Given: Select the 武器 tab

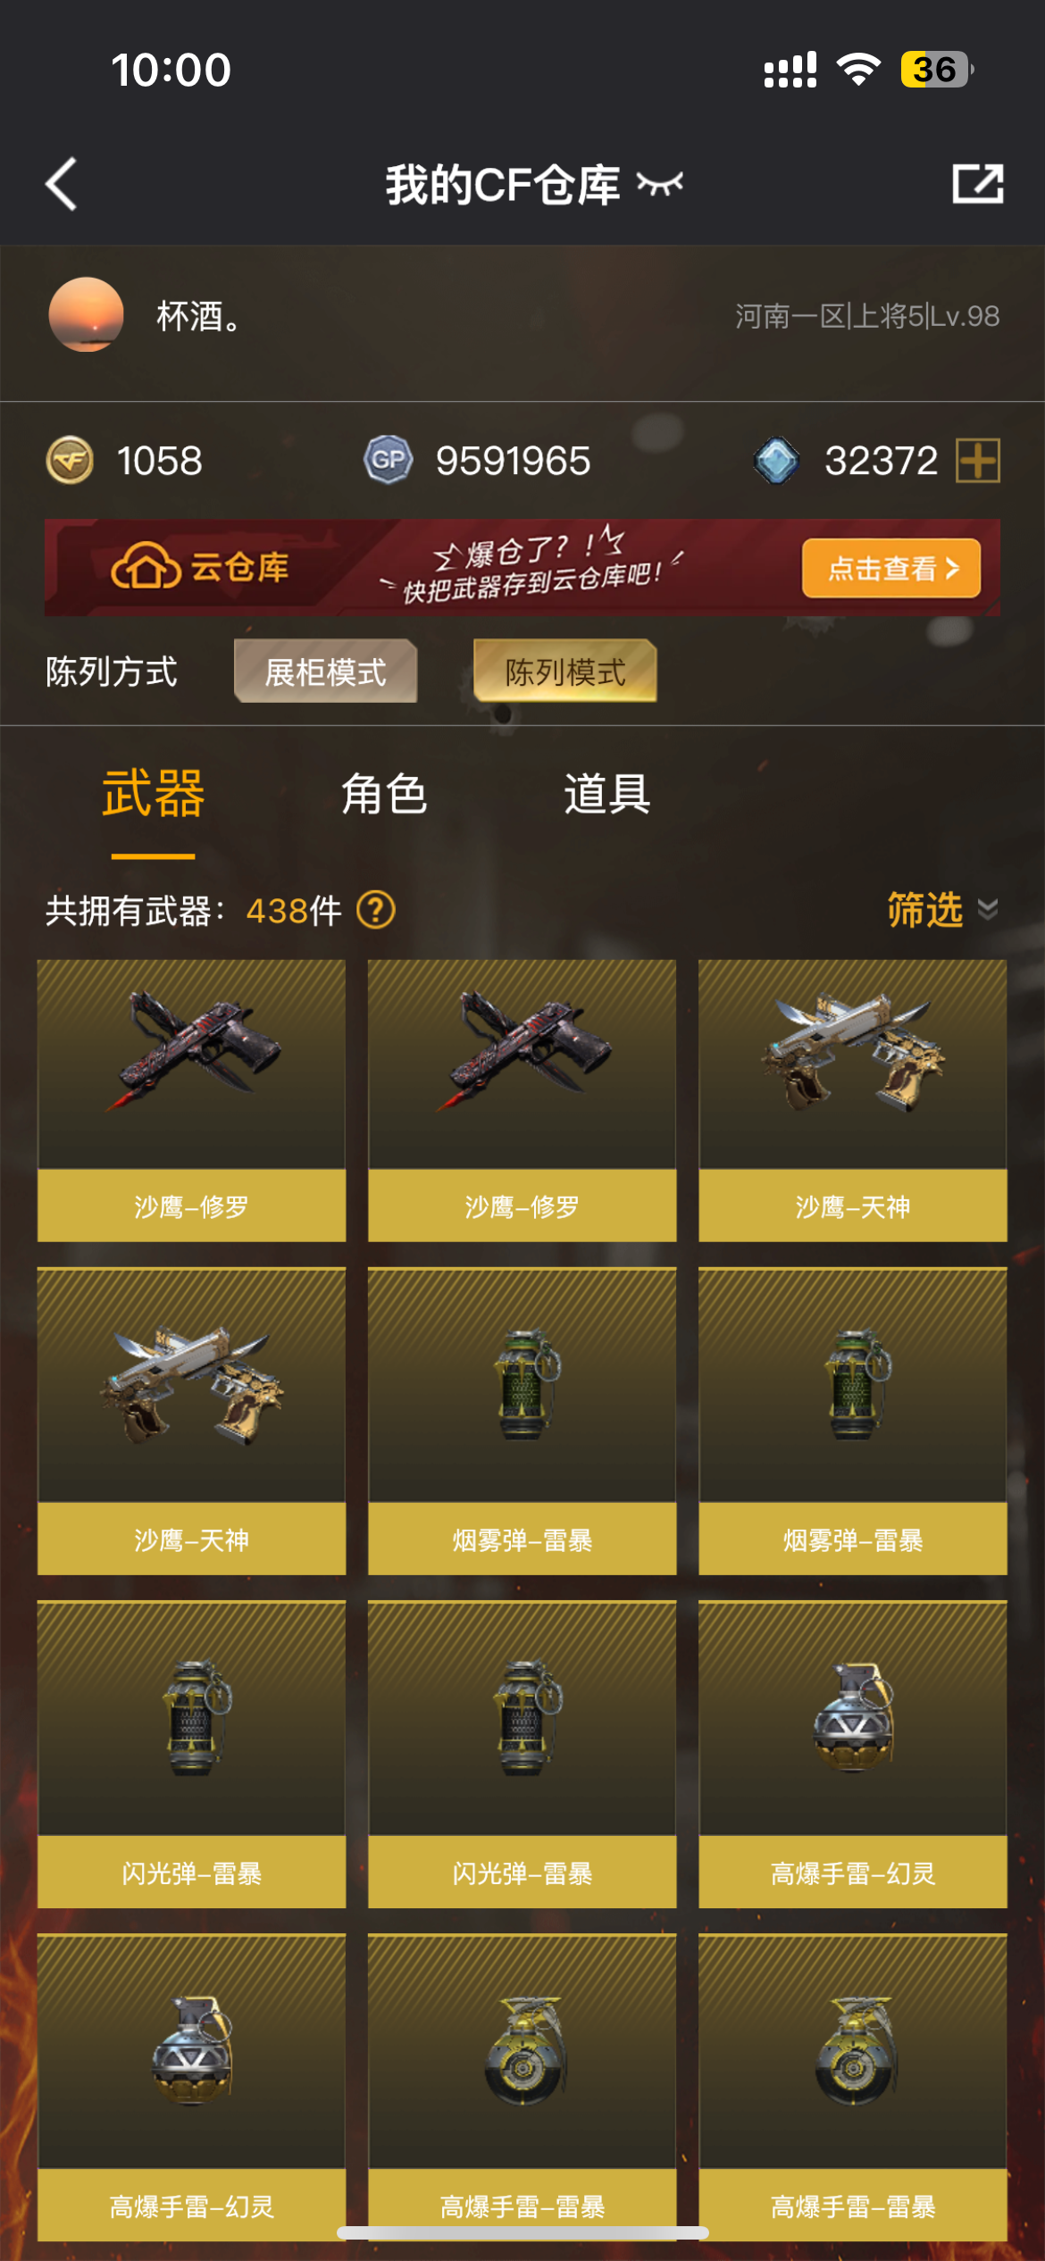Looking at the screenshot, I should point(154,793).
